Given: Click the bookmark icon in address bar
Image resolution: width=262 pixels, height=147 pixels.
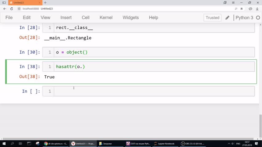Looking at the screenshot, I should (x=242, y=9).
